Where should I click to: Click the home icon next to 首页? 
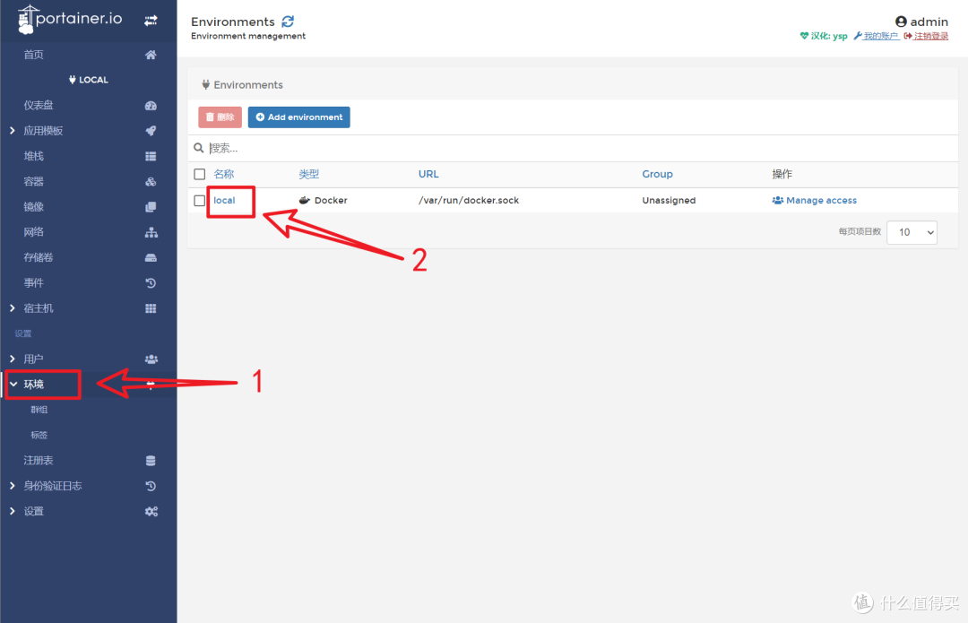point(151,55)
